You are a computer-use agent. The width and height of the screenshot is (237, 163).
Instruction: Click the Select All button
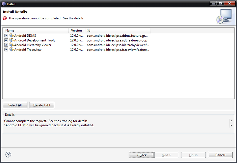pyautogui.click(x=15, y=105)
